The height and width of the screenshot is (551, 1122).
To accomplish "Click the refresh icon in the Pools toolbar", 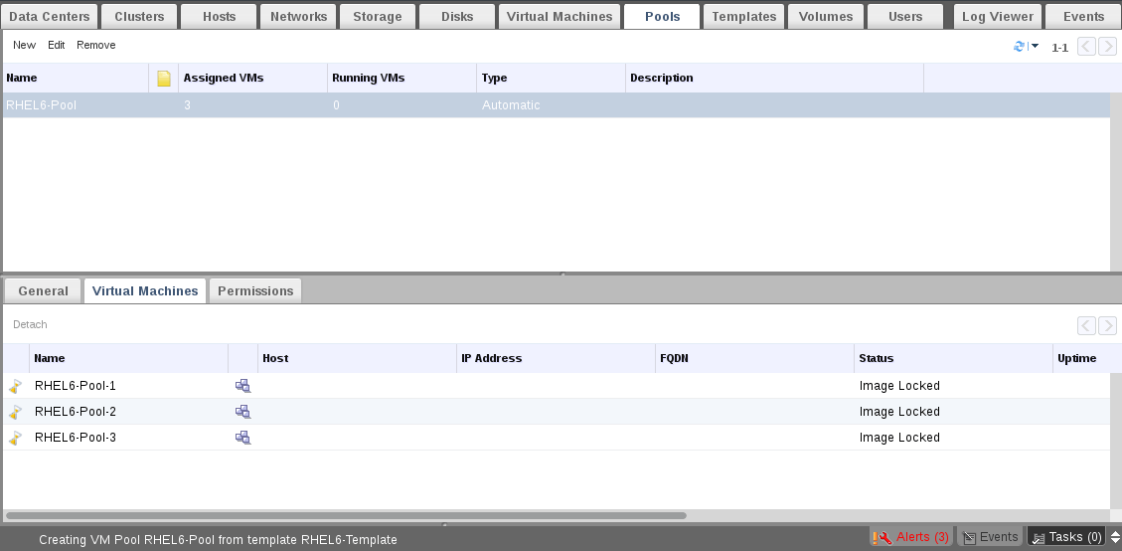I will pos(1019,47).
